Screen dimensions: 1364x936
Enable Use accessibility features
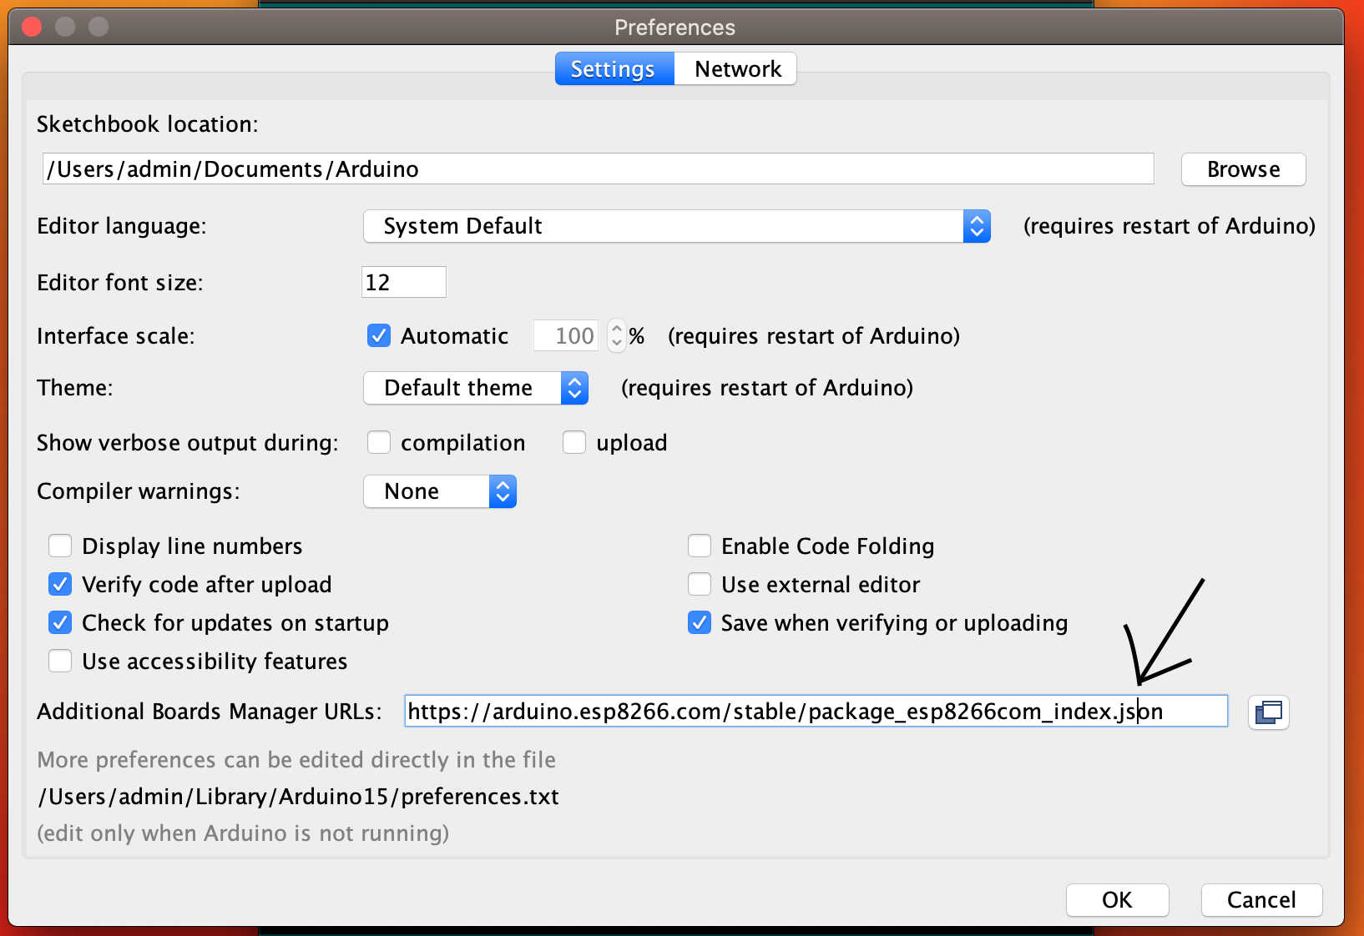pyautogui.click(x=60, y=662)
